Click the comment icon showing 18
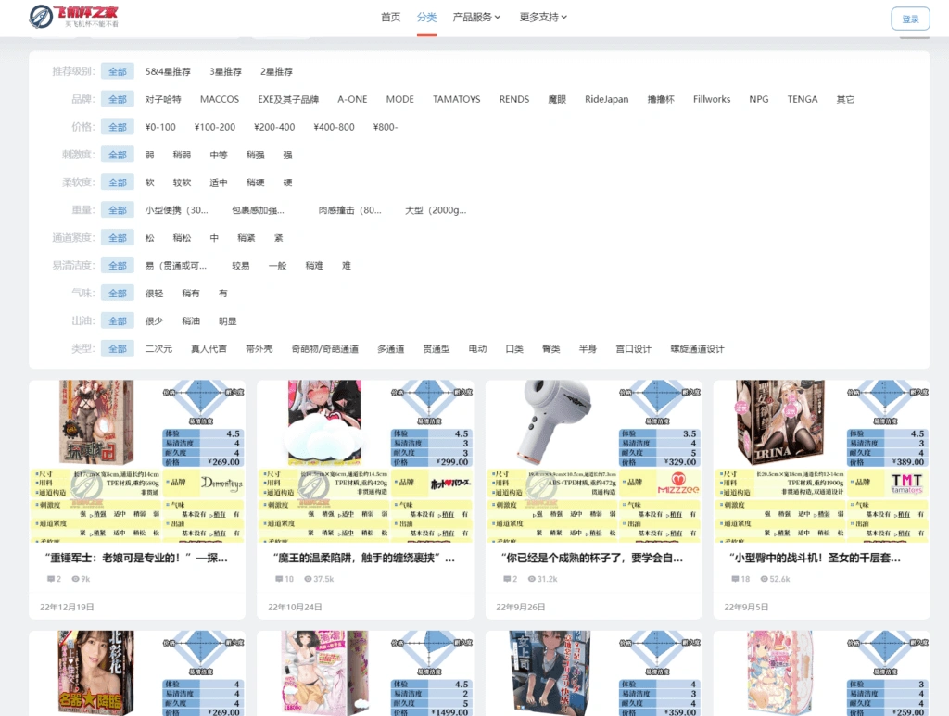949x716 pixels. point(735,579)
